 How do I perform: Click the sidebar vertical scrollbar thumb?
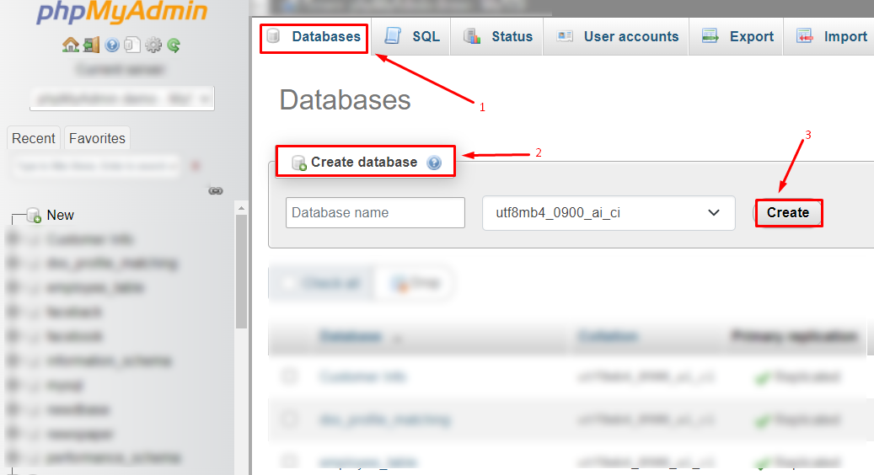coord(241,272)
